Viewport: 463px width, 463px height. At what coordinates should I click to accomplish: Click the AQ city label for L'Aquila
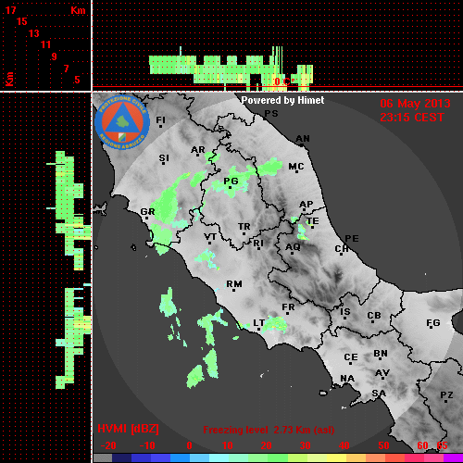293,247
